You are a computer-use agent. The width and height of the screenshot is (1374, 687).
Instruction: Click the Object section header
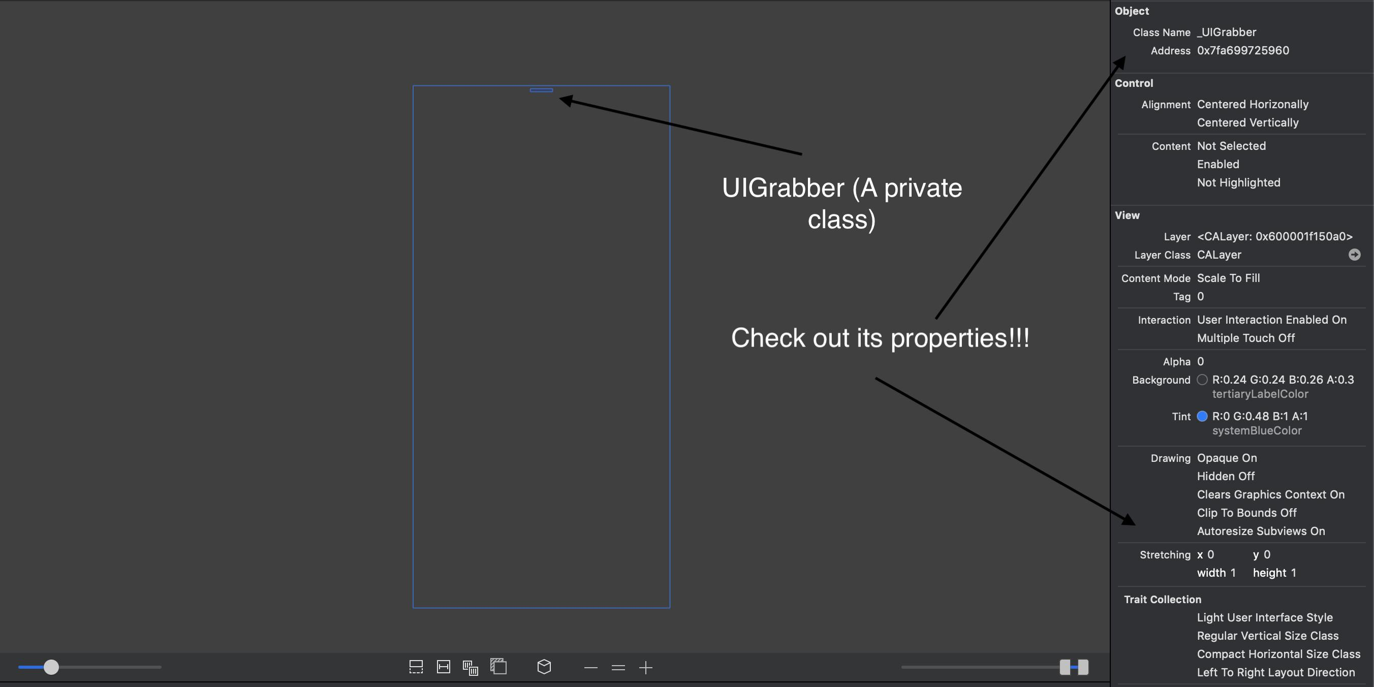click(1132, 11)
